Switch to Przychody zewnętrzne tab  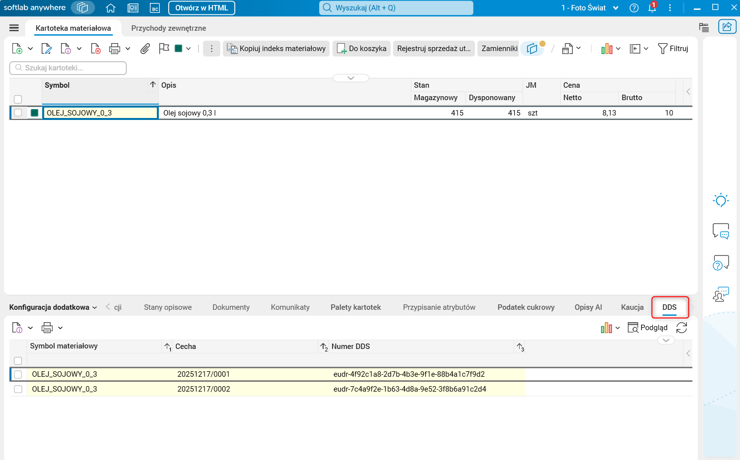[169, 28]
